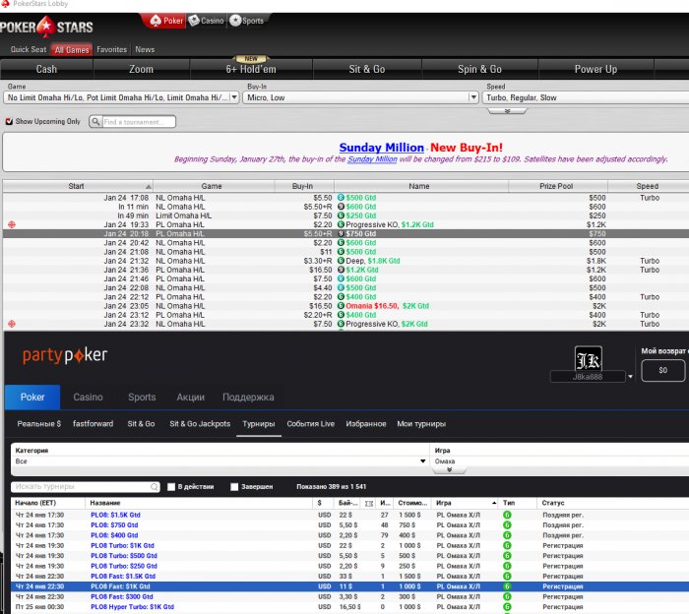Open the PLO8 Hyper Turbo: $1K Gtd link
Screen dimensions: 689x614
132,606
